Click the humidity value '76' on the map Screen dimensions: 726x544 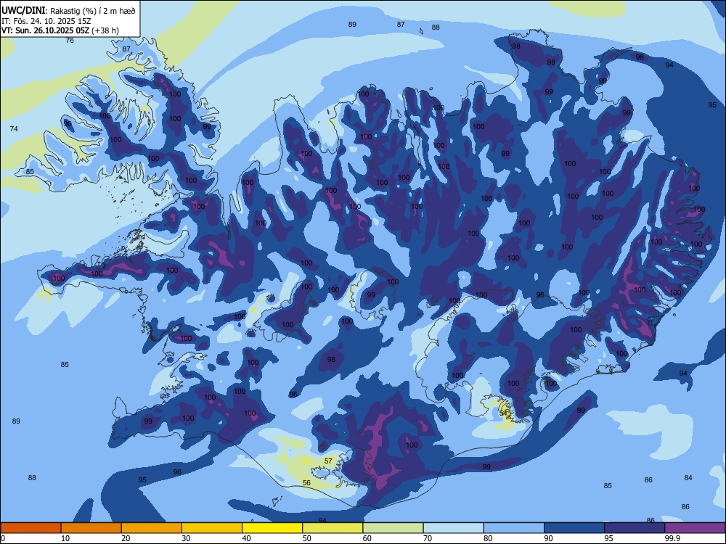tap(70, 41)
